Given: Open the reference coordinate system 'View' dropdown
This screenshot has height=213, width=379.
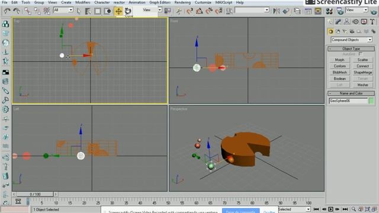Looking at the screenshot, I should [x=160, y=10].
